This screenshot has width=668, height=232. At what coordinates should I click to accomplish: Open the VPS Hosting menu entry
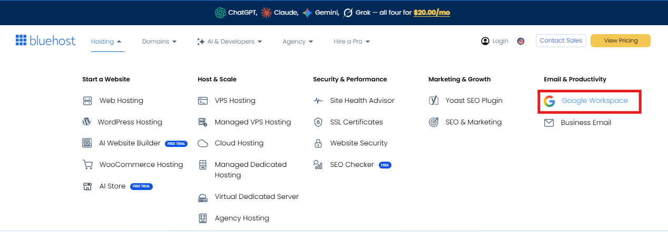pos(235,101)
